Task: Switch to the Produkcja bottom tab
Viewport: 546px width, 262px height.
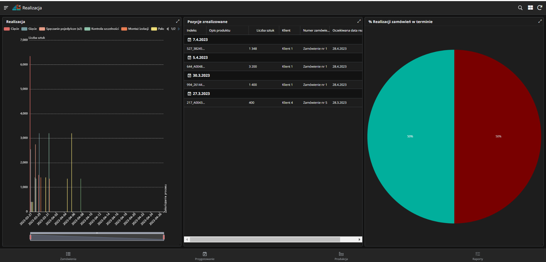Action: pos(341,256)
